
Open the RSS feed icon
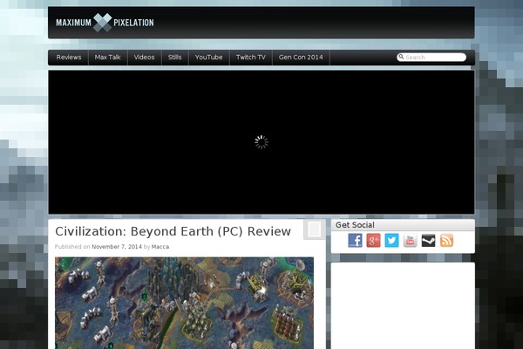(446, 240)
